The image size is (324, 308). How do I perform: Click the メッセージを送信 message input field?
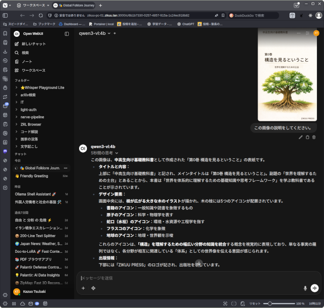[x=192, y=278]
